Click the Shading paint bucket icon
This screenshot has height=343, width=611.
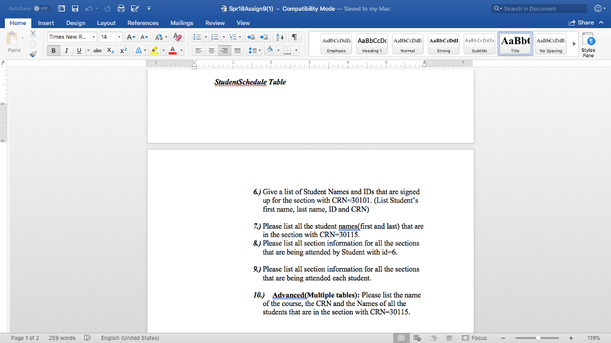click(x=270, y=50)
